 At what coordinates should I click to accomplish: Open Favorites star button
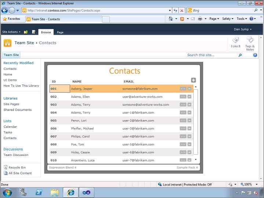12,19
